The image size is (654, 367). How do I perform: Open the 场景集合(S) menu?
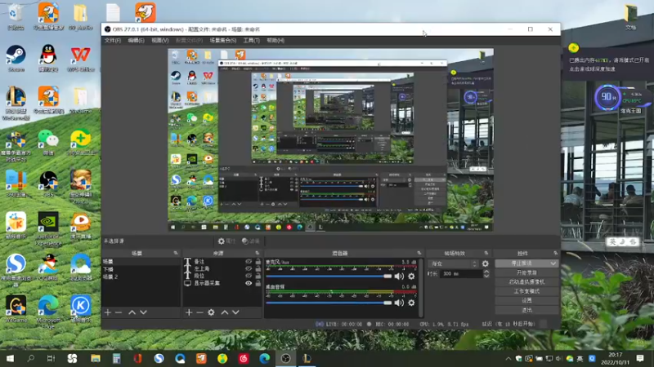(222, 40)
